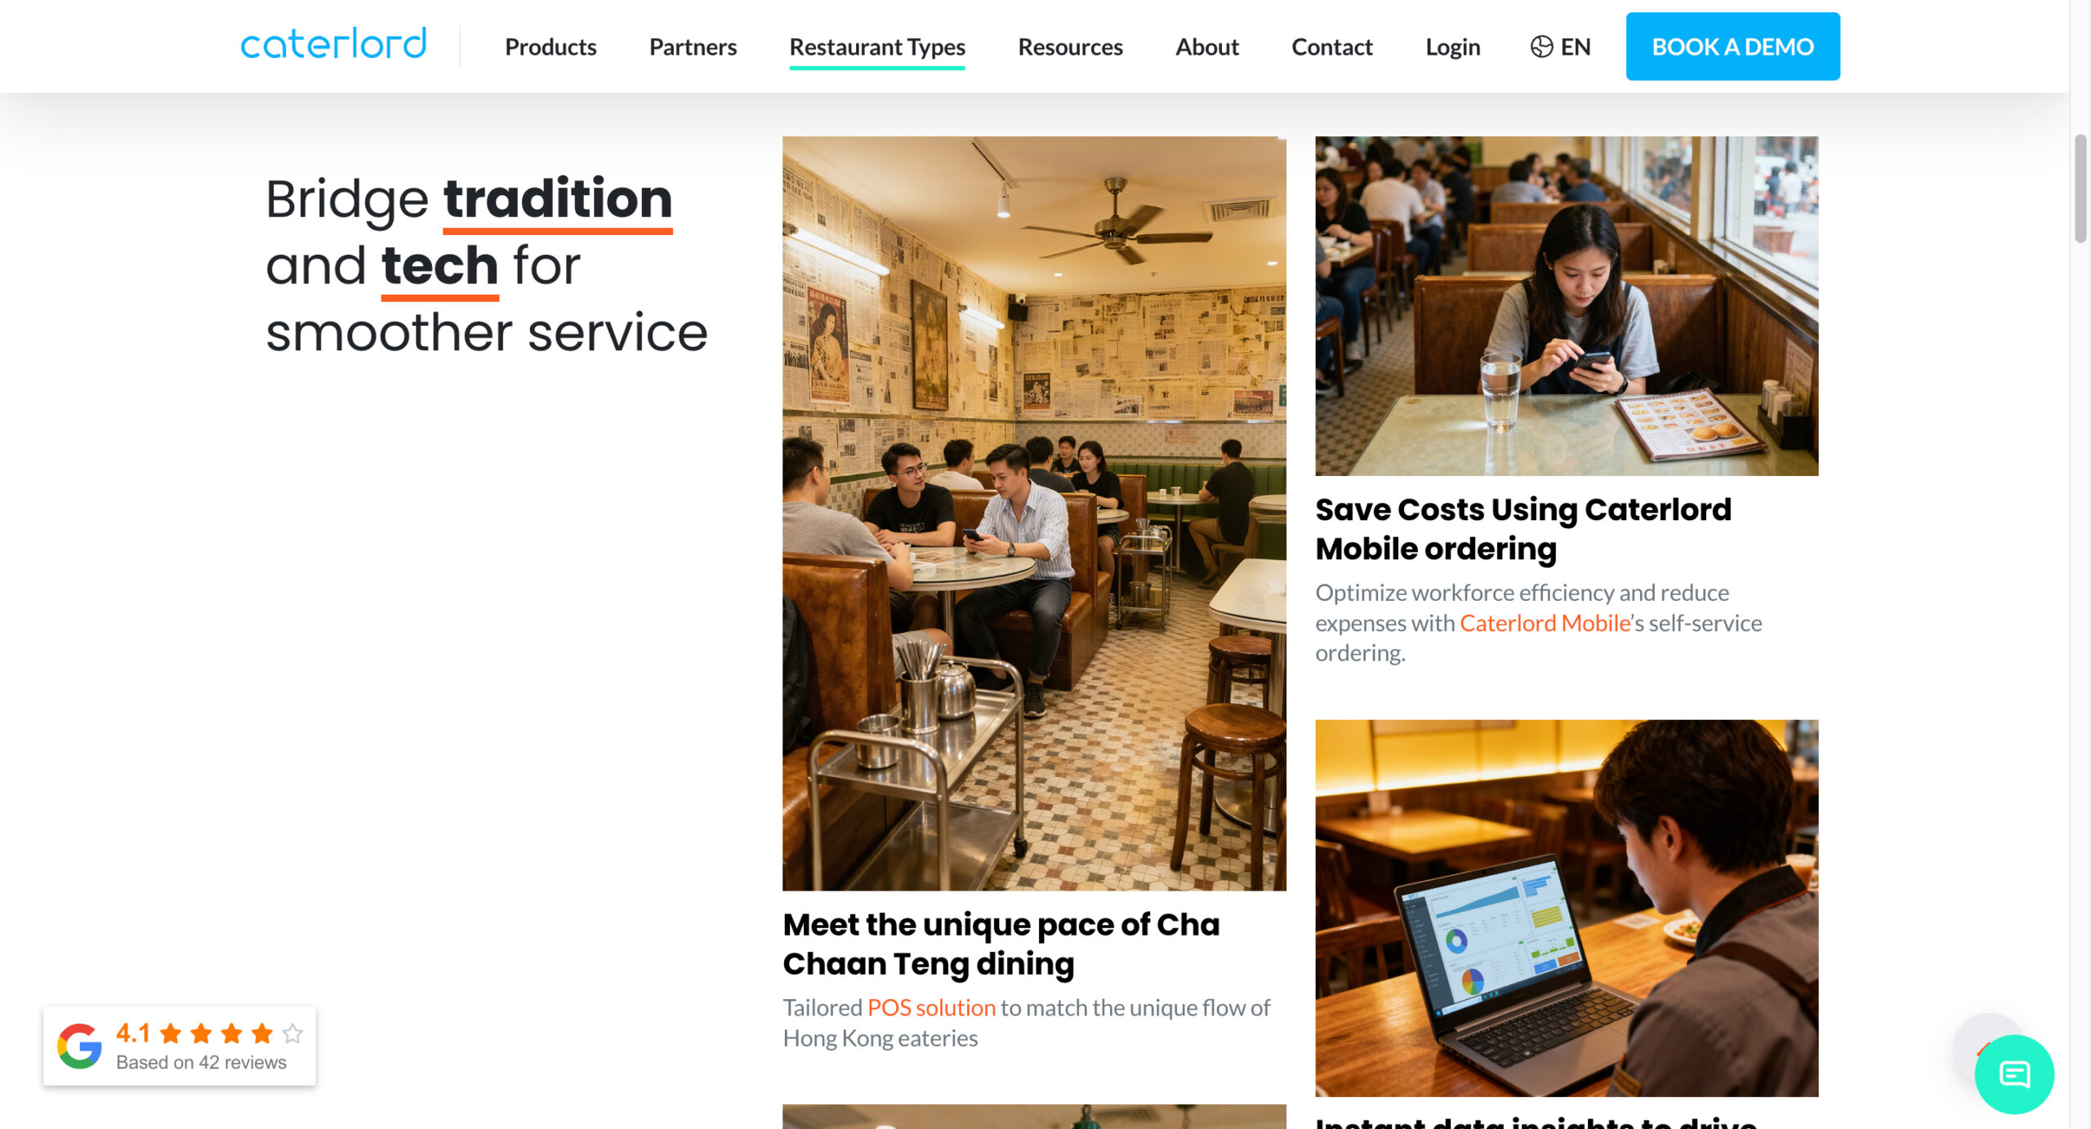Click the star rating row in reviews

[x=231, y=1033]
